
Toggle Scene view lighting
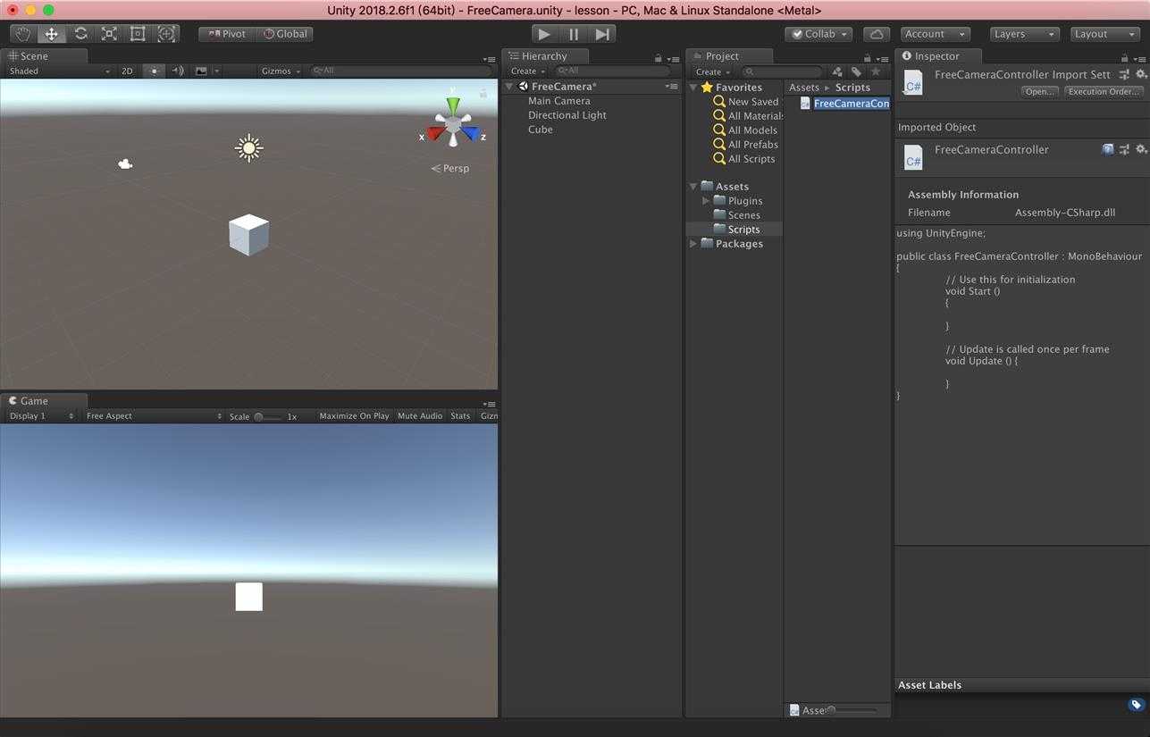pyautogui.click(x=154, y=71)
